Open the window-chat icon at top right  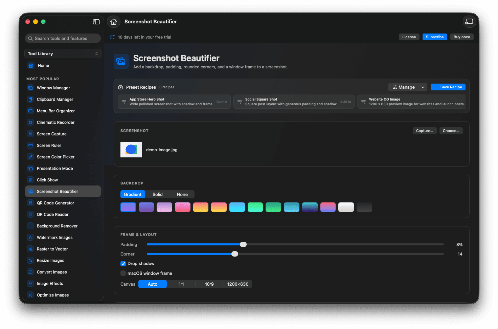coord(469,22)
